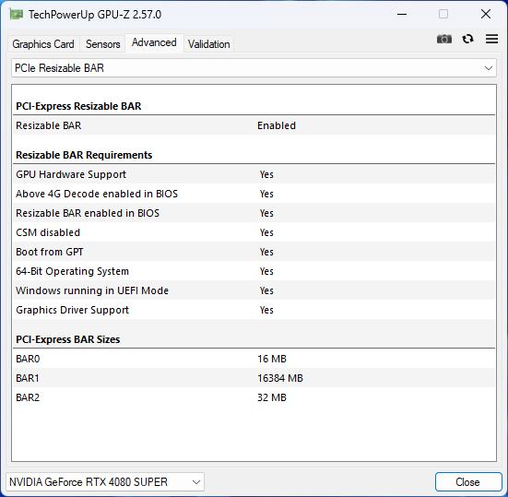Viewport: 508px width, 497px height.
Task: Click the GPU-Z app icon in title bar
Action: 17,15
